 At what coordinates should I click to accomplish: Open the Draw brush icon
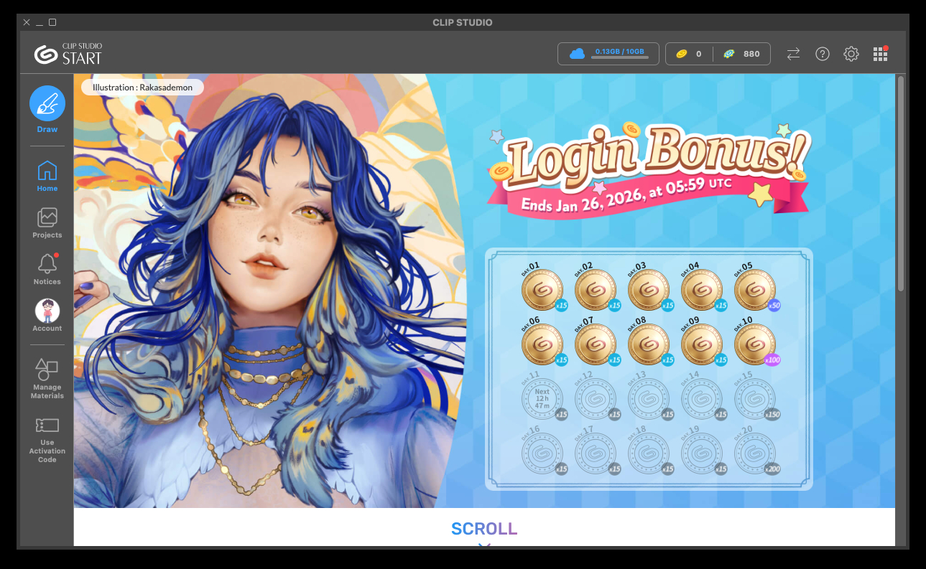click(47, 104)
